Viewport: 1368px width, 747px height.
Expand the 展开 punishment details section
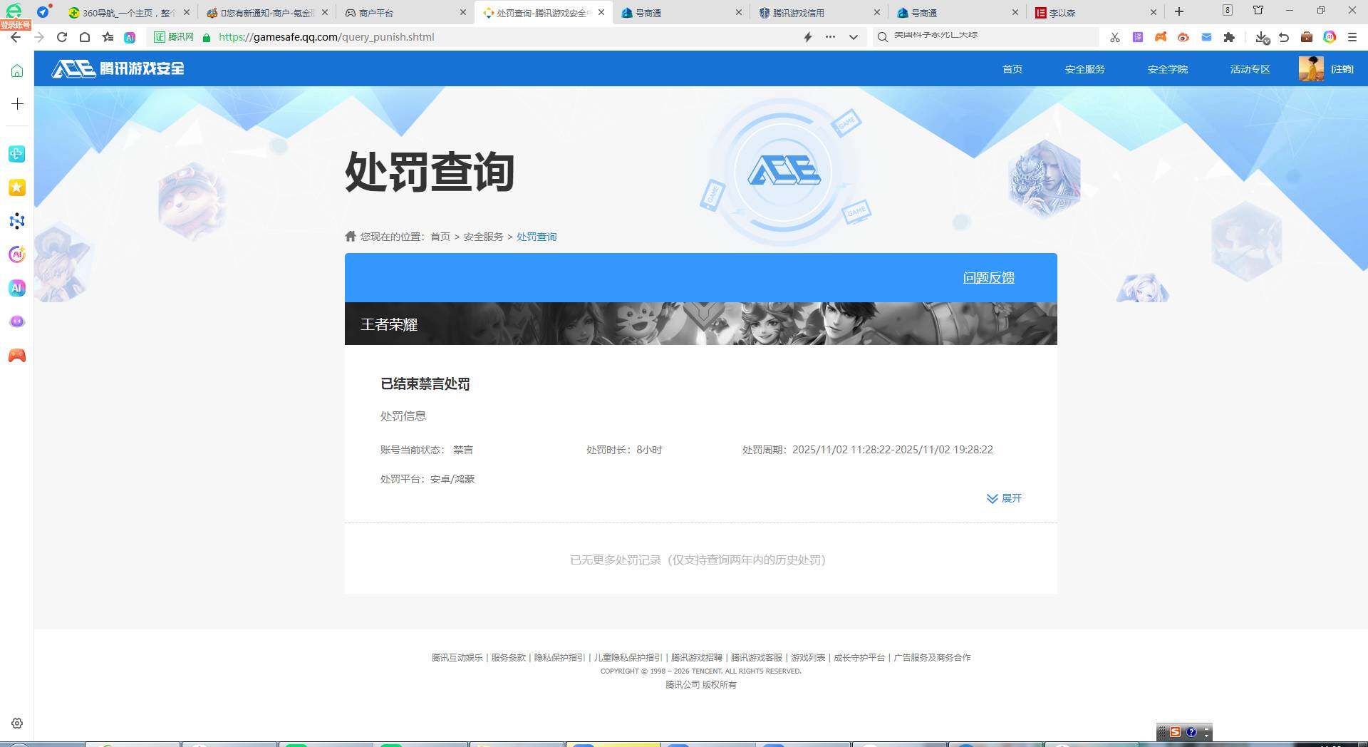[x=1004, y=498]
